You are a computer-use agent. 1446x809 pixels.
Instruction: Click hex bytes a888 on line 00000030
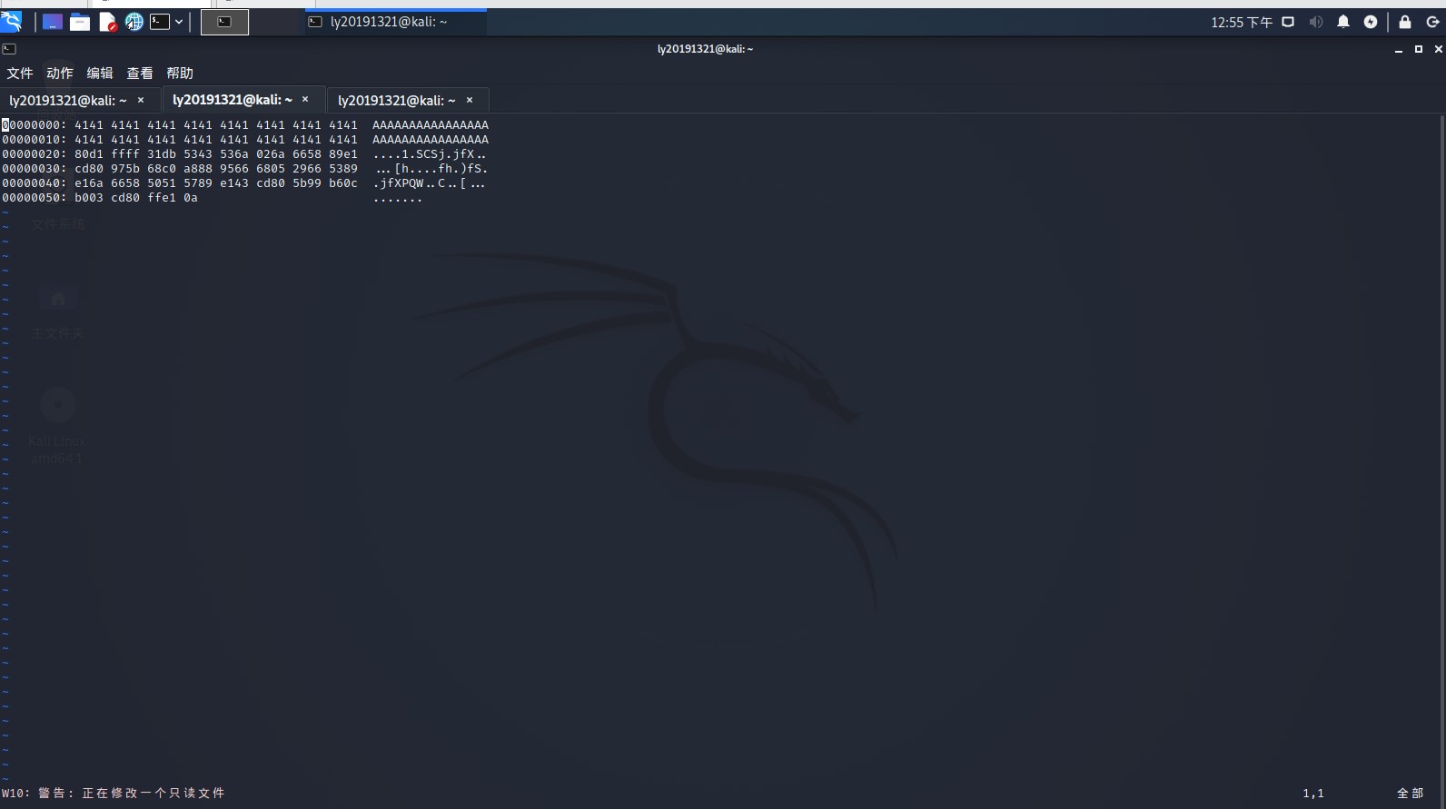point(198,169)
